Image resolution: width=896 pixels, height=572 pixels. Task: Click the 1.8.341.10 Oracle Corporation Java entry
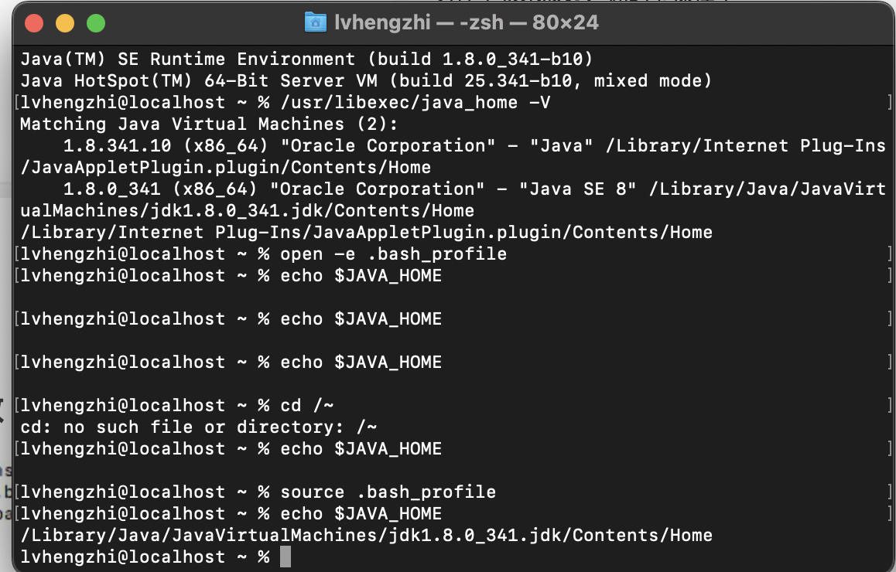coord(453,156)
